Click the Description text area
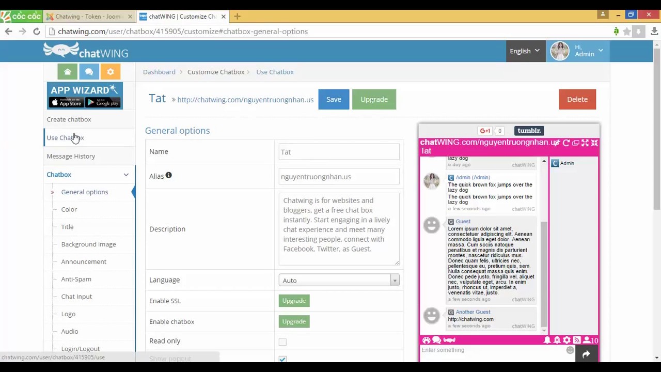 (339, 229)
